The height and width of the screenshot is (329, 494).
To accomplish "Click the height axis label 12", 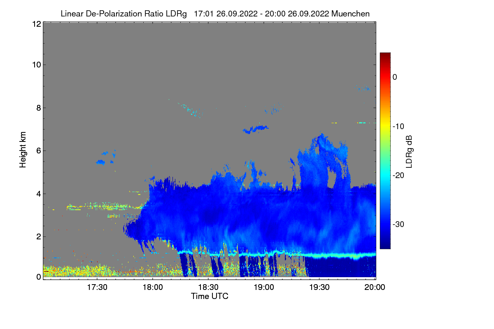I will coord(36,24).
